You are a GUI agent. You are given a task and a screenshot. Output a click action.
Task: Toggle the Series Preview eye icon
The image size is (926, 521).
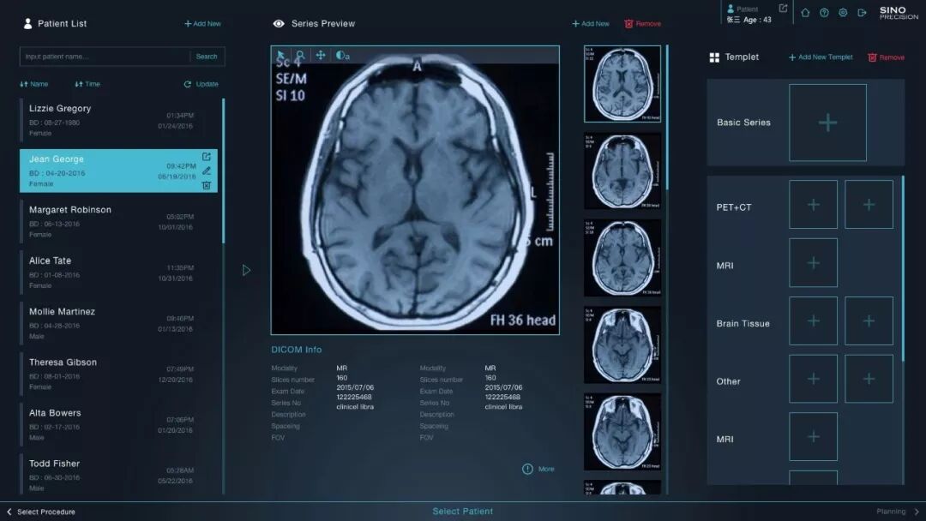[279, 24]
